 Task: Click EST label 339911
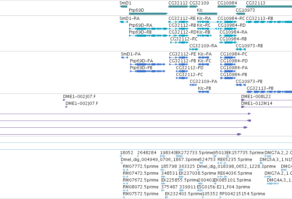188,187
